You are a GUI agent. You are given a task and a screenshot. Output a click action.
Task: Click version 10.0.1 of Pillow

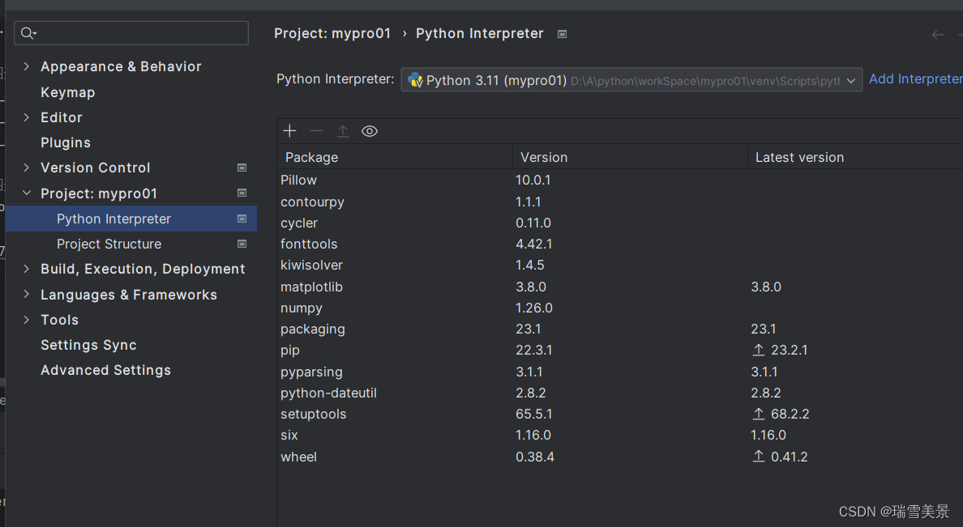tap(533, 180)
